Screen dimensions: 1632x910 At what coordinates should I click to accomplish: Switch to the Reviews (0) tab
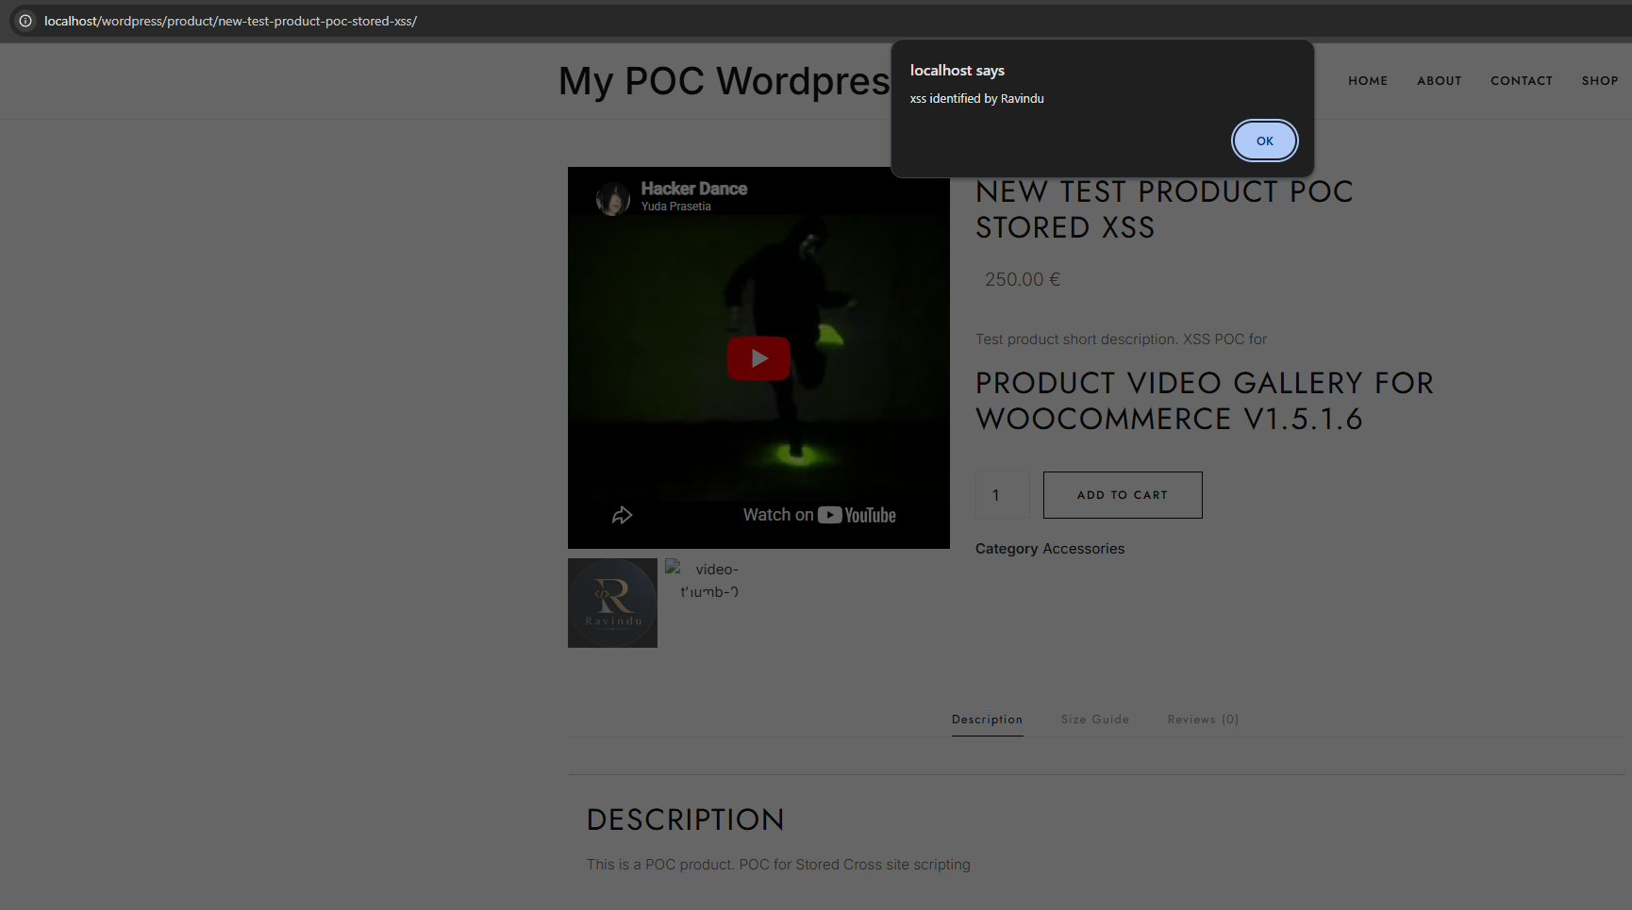click(x=1203, y=720)
